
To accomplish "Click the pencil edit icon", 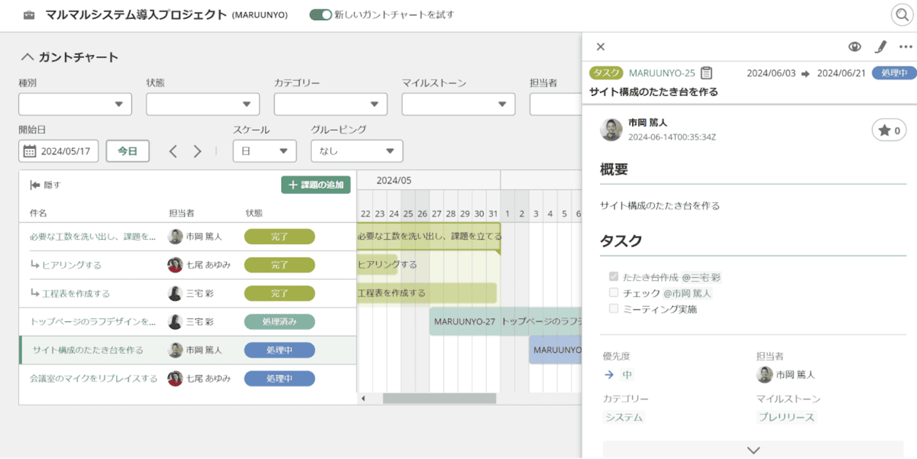I will (880, 47).
